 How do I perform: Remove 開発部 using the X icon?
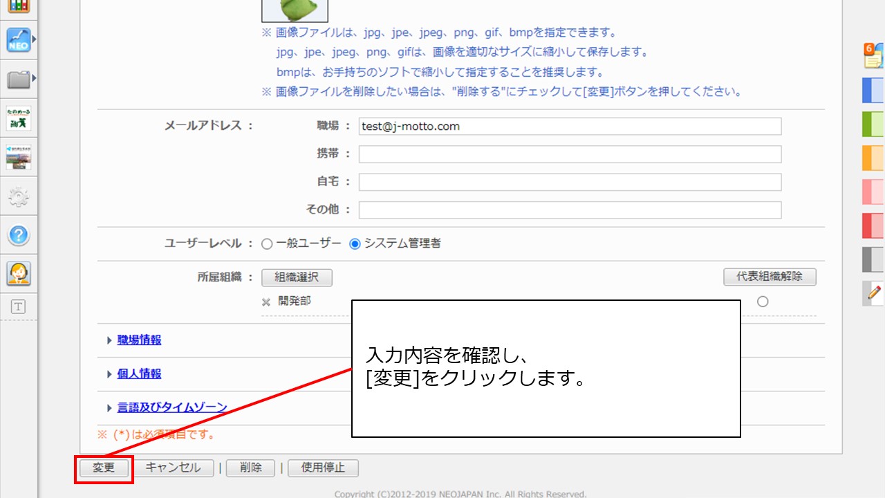[266, 302]
